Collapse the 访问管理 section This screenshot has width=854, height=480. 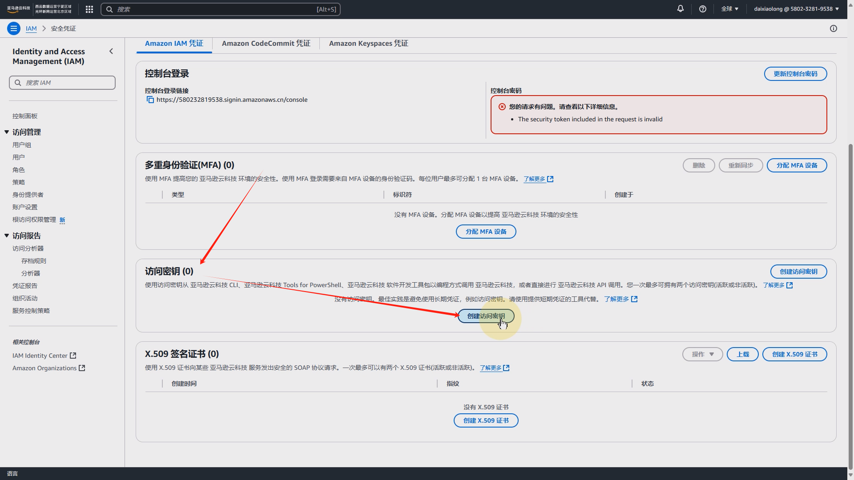pyautogui.click(x=7, y=132)
